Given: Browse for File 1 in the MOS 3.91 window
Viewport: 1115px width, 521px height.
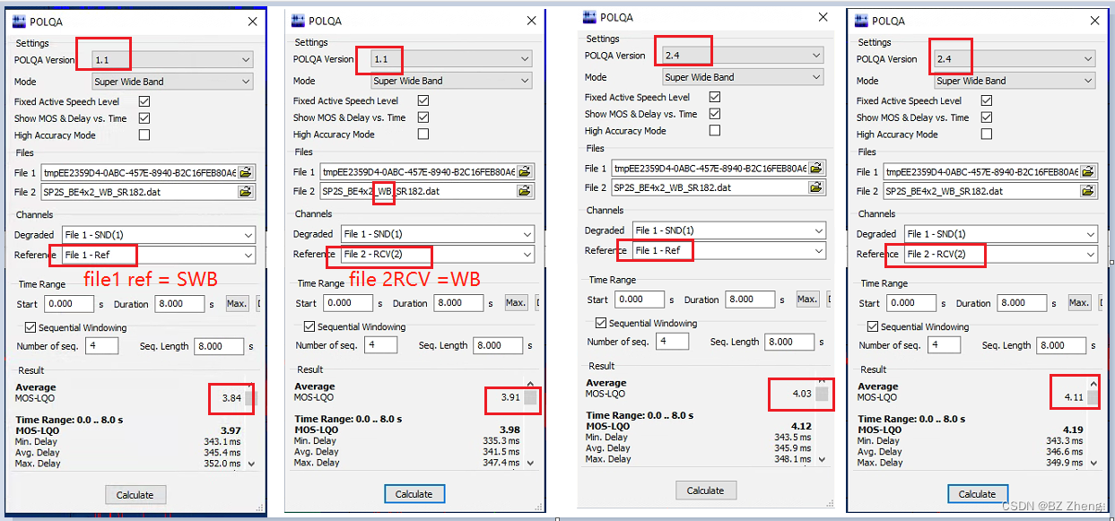Looking at the screenshot, I should [x=525, y=171].
